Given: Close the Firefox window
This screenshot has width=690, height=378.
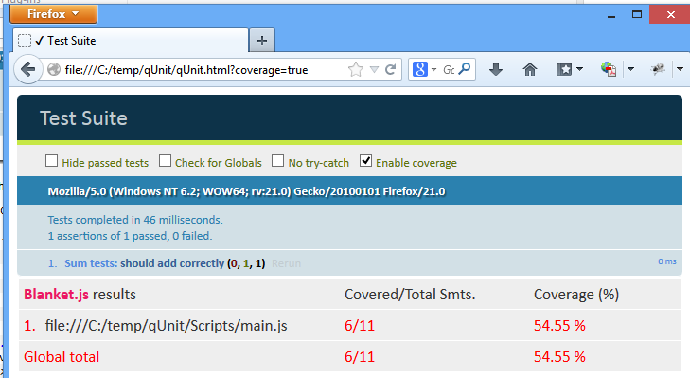Looking at the screenshot, I should [670, 14].
